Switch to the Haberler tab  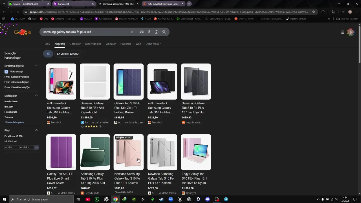pos(126,44)
